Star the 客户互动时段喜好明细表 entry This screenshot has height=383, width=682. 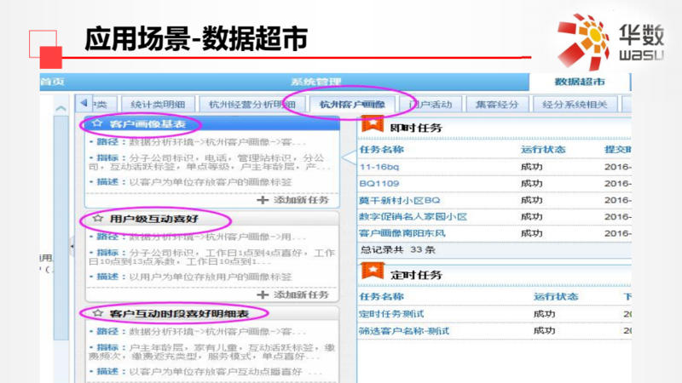(x=97, y=314)
